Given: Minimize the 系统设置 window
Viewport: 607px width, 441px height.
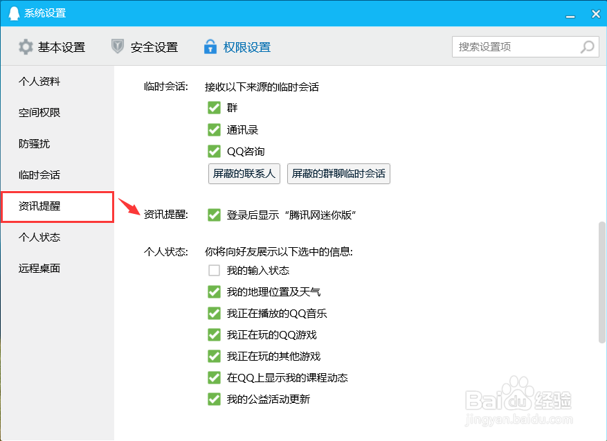Looking at the screenshot, I should [x=570, y=16].
